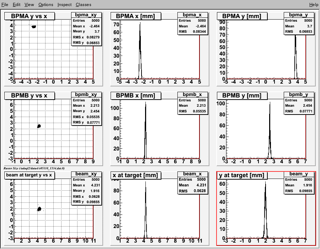Open the File menu
The width and height of the screenshot is (320, 249).
[x=5, y=5]
